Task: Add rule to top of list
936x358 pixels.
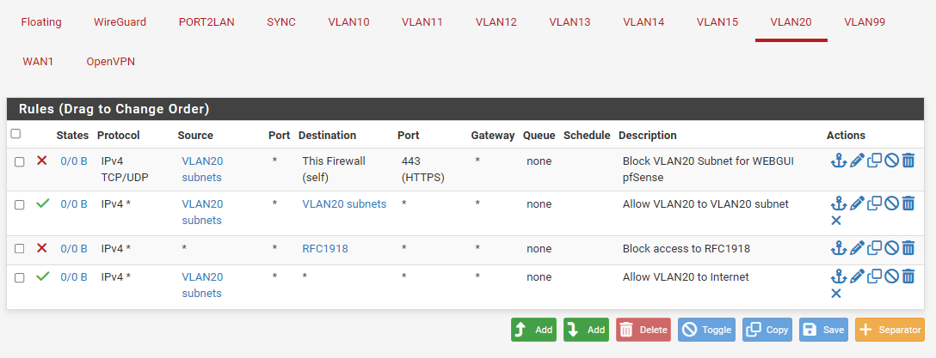Action: click(x=533, y=330)
